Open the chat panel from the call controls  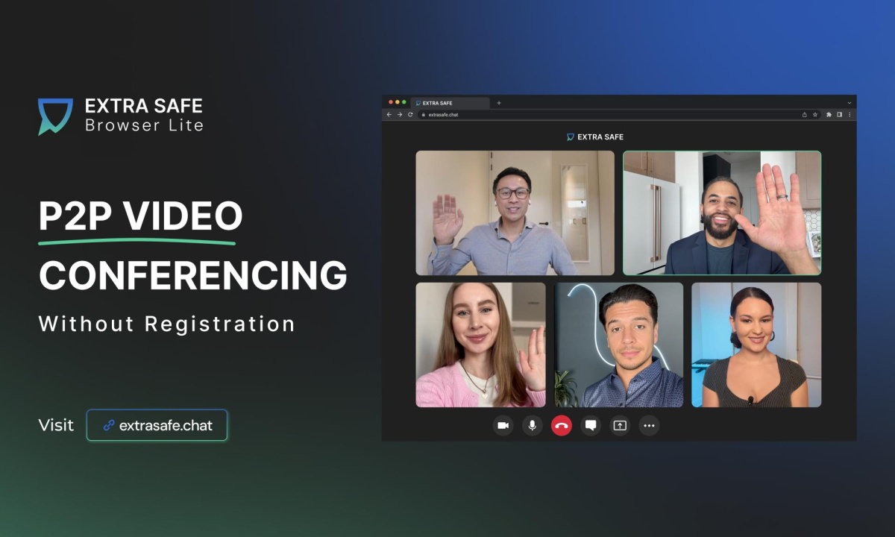click(591, 425)
